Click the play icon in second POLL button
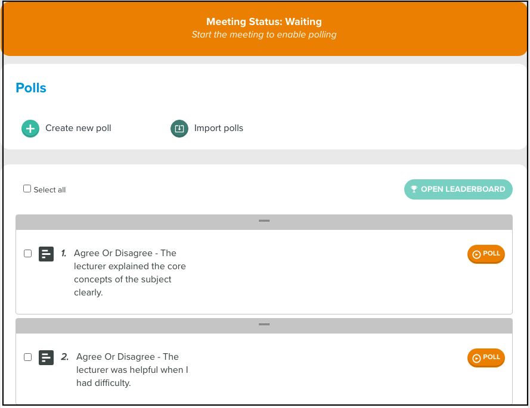Screen dimensions: 530x408 (x=476, y=358)
